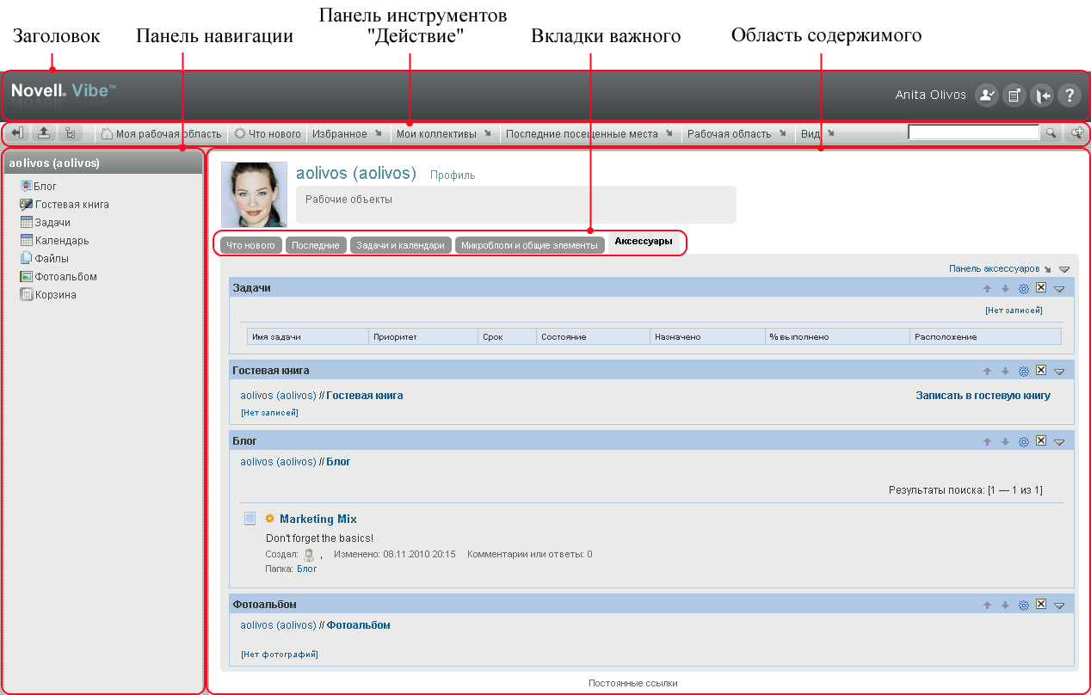
Task: Move the Задачи accessory up
Action: [988, 288]
